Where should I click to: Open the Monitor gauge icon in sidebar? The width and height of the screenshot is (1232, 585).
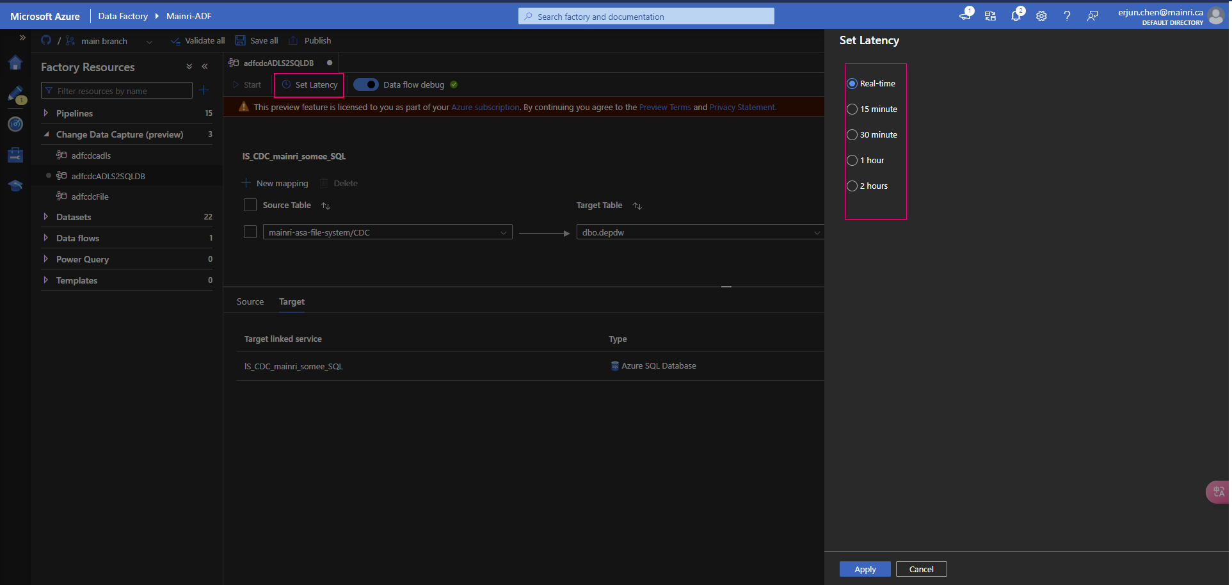15,124
